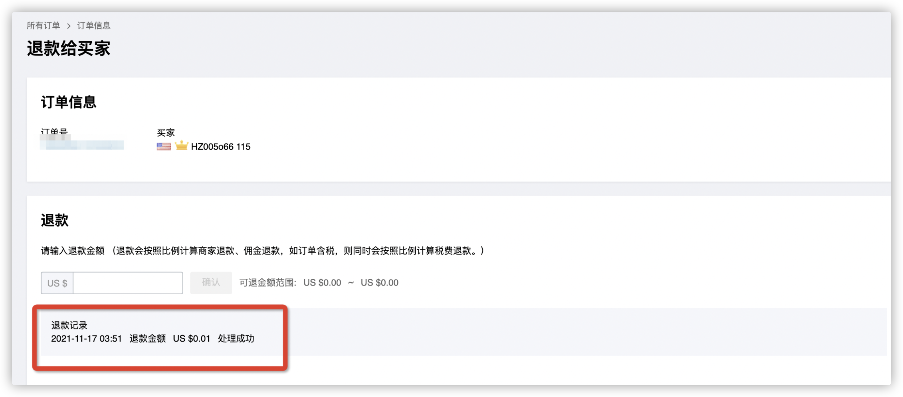The image size is (903, 397).
Task: Click the 可退金额范围 range label
Action: tap(268, 283)
